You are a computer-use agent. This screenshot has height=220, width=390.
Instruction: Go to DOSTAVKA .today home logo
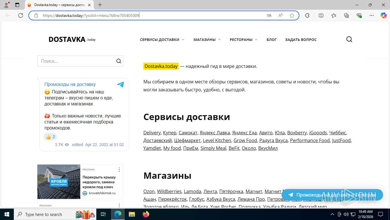tap(72, 40)
